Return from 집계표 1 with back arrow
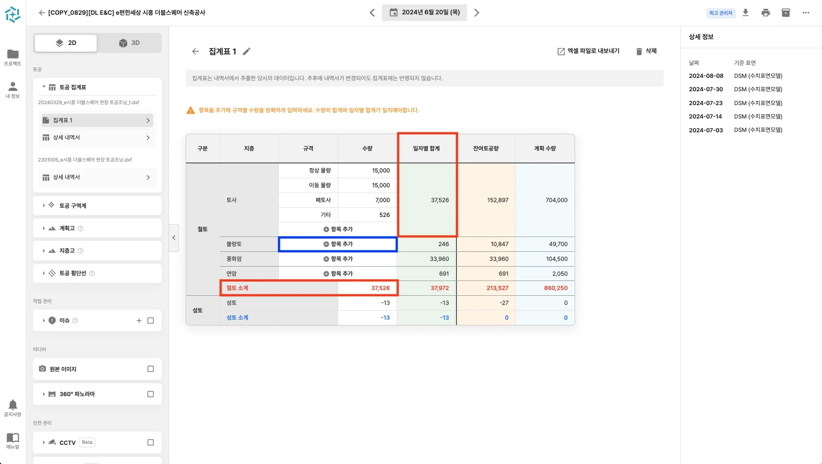This screenshot has width=822, height=464. coord(195,52)
